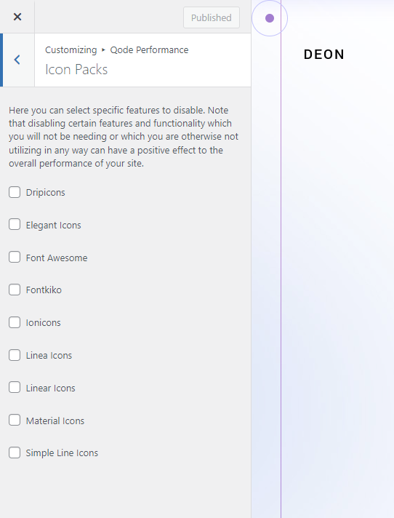Toggle the Fontkiko checkbox
Screen dimensions: 394x518
tap(15, 290)
